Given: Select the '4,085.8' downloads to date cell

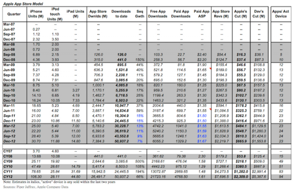Looking at the screenshot, I should [x=122, y=85].
